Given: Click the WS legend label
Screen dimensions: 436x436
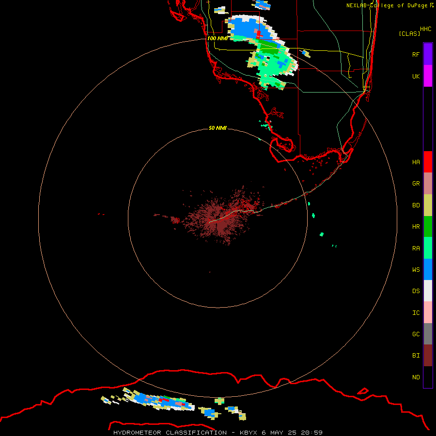Looking at the screenshot, I should tap(416, 269).
